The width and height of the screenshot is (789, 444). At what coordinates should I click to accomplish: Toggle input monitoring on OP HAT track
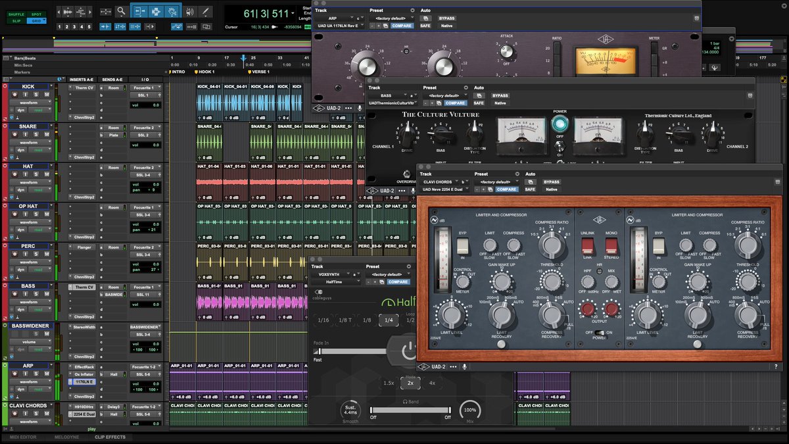pos(26,214)
